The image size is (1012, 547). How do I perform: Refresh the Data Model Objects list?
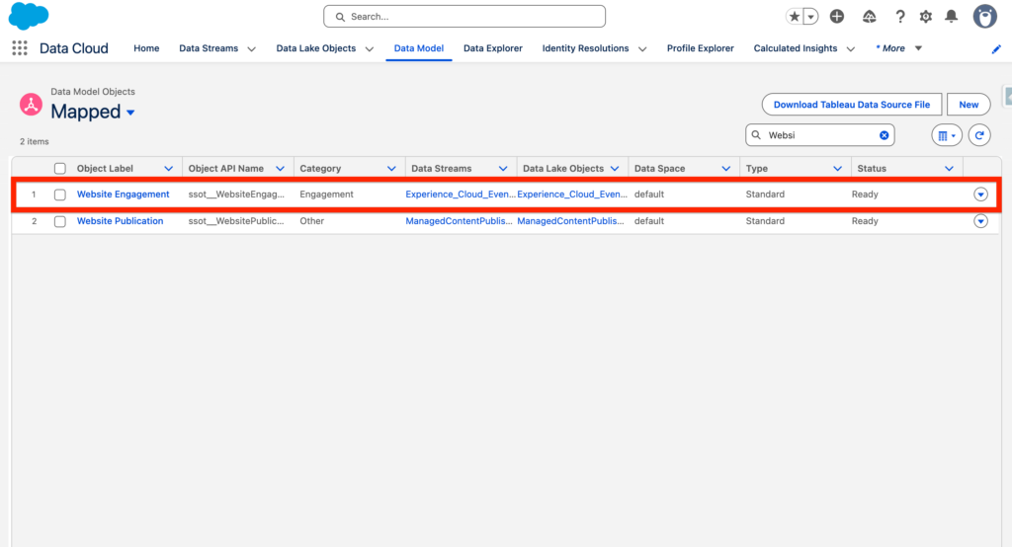click(x=978, y=135)
